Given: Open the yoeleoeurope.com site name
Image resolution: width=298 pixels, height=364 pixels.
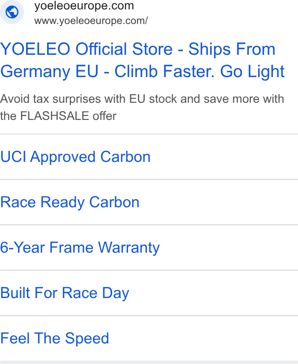Looking at the screenshot, I should (84, 6).
